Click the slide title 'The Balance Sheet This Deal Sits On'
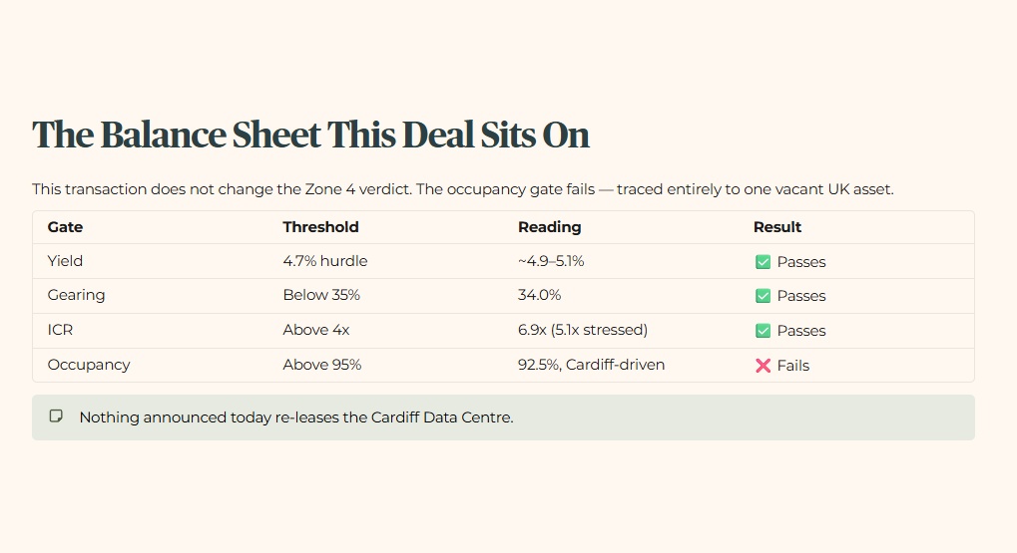This screenshot has width=1017, height=553. [x=310, y=135]
